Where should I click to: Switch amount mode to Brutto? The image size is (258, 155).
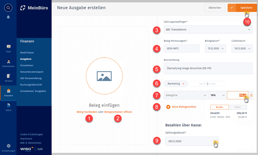tap(219, 107)
